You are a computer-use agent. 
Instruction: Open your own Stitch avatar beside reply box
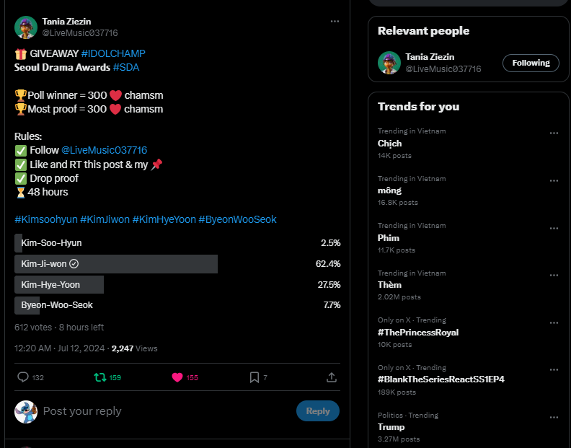click(26, 412)
